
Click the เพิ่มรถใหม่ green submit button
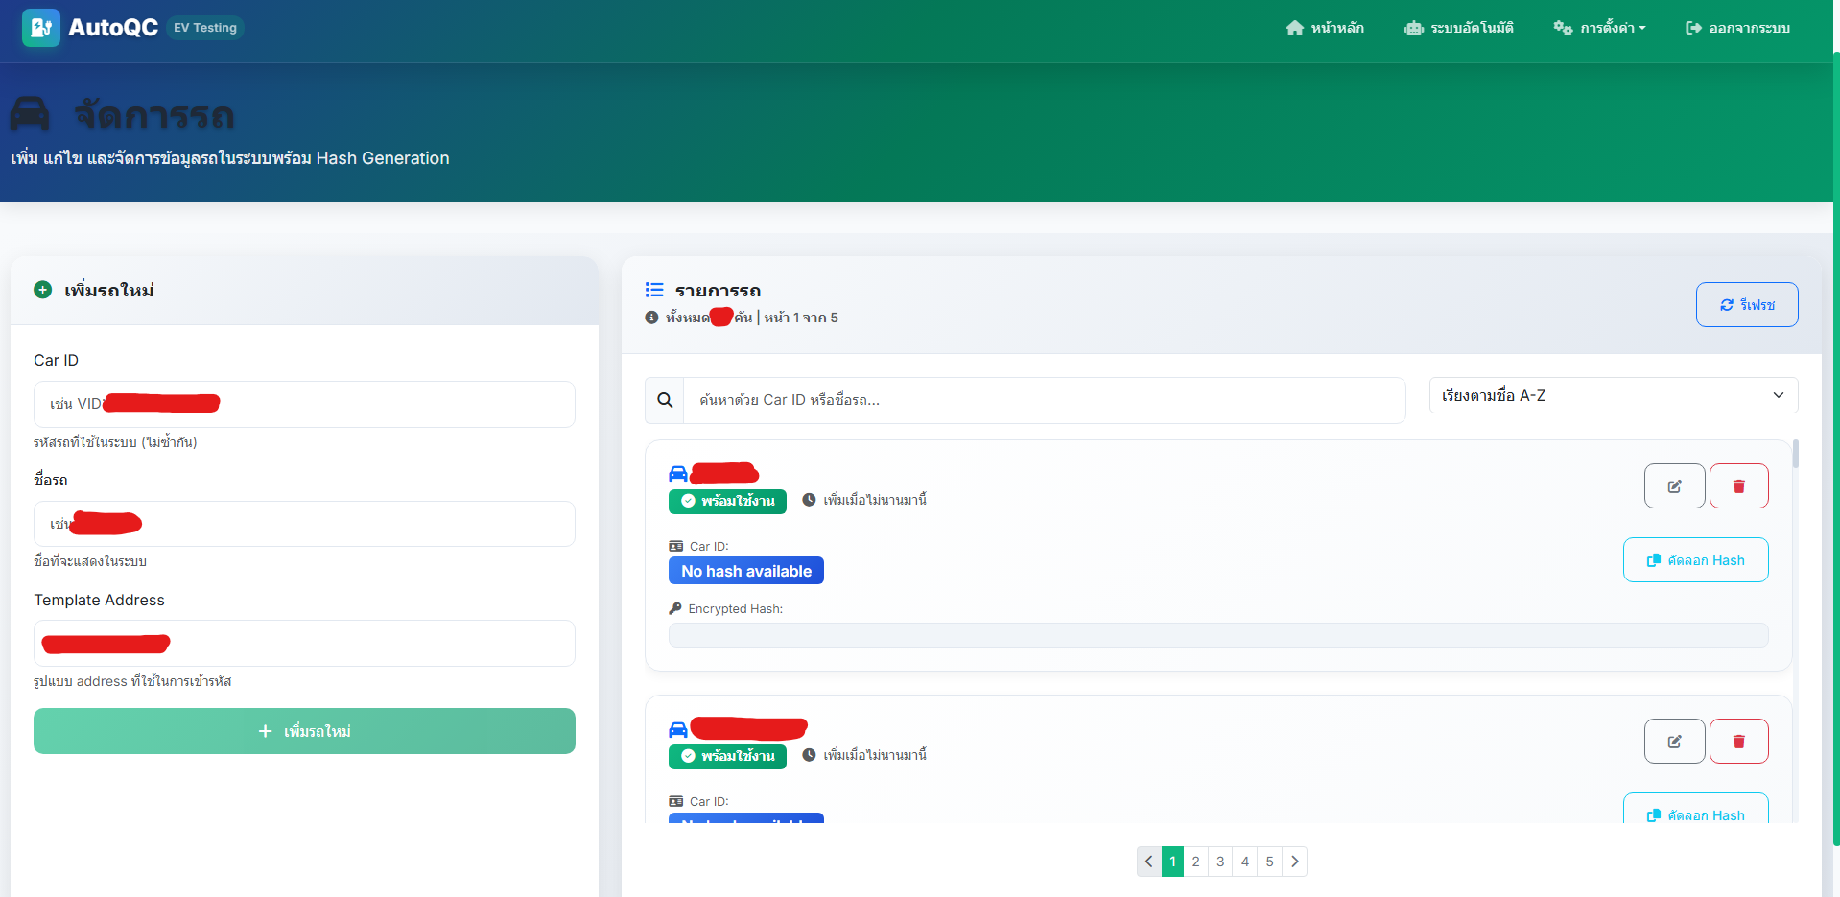point(304,731)
